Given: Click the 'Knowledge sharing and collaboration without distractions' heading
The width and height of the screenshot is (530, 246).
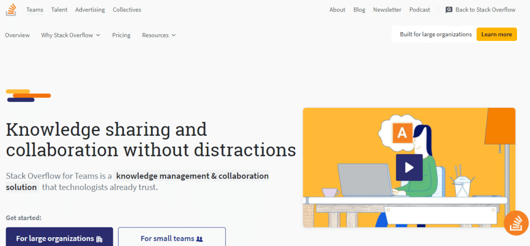Looking at the screenshot, I should [151, 139].
